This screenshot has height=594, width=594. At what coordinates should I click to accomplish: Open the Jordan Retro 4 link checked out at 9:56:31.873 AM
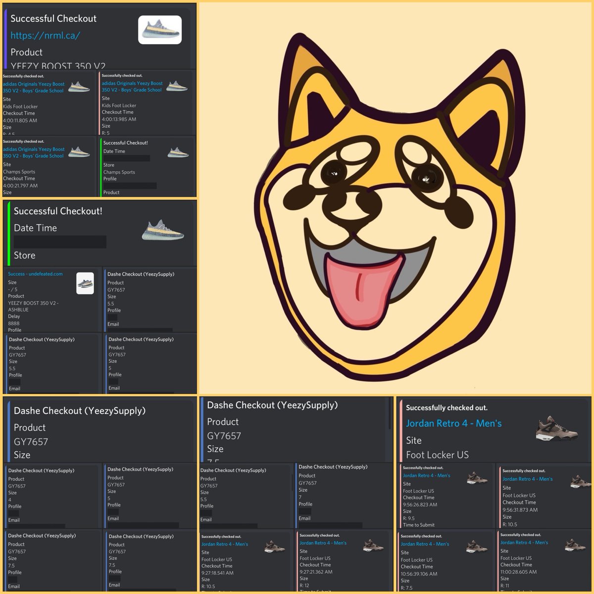[528, 479]
